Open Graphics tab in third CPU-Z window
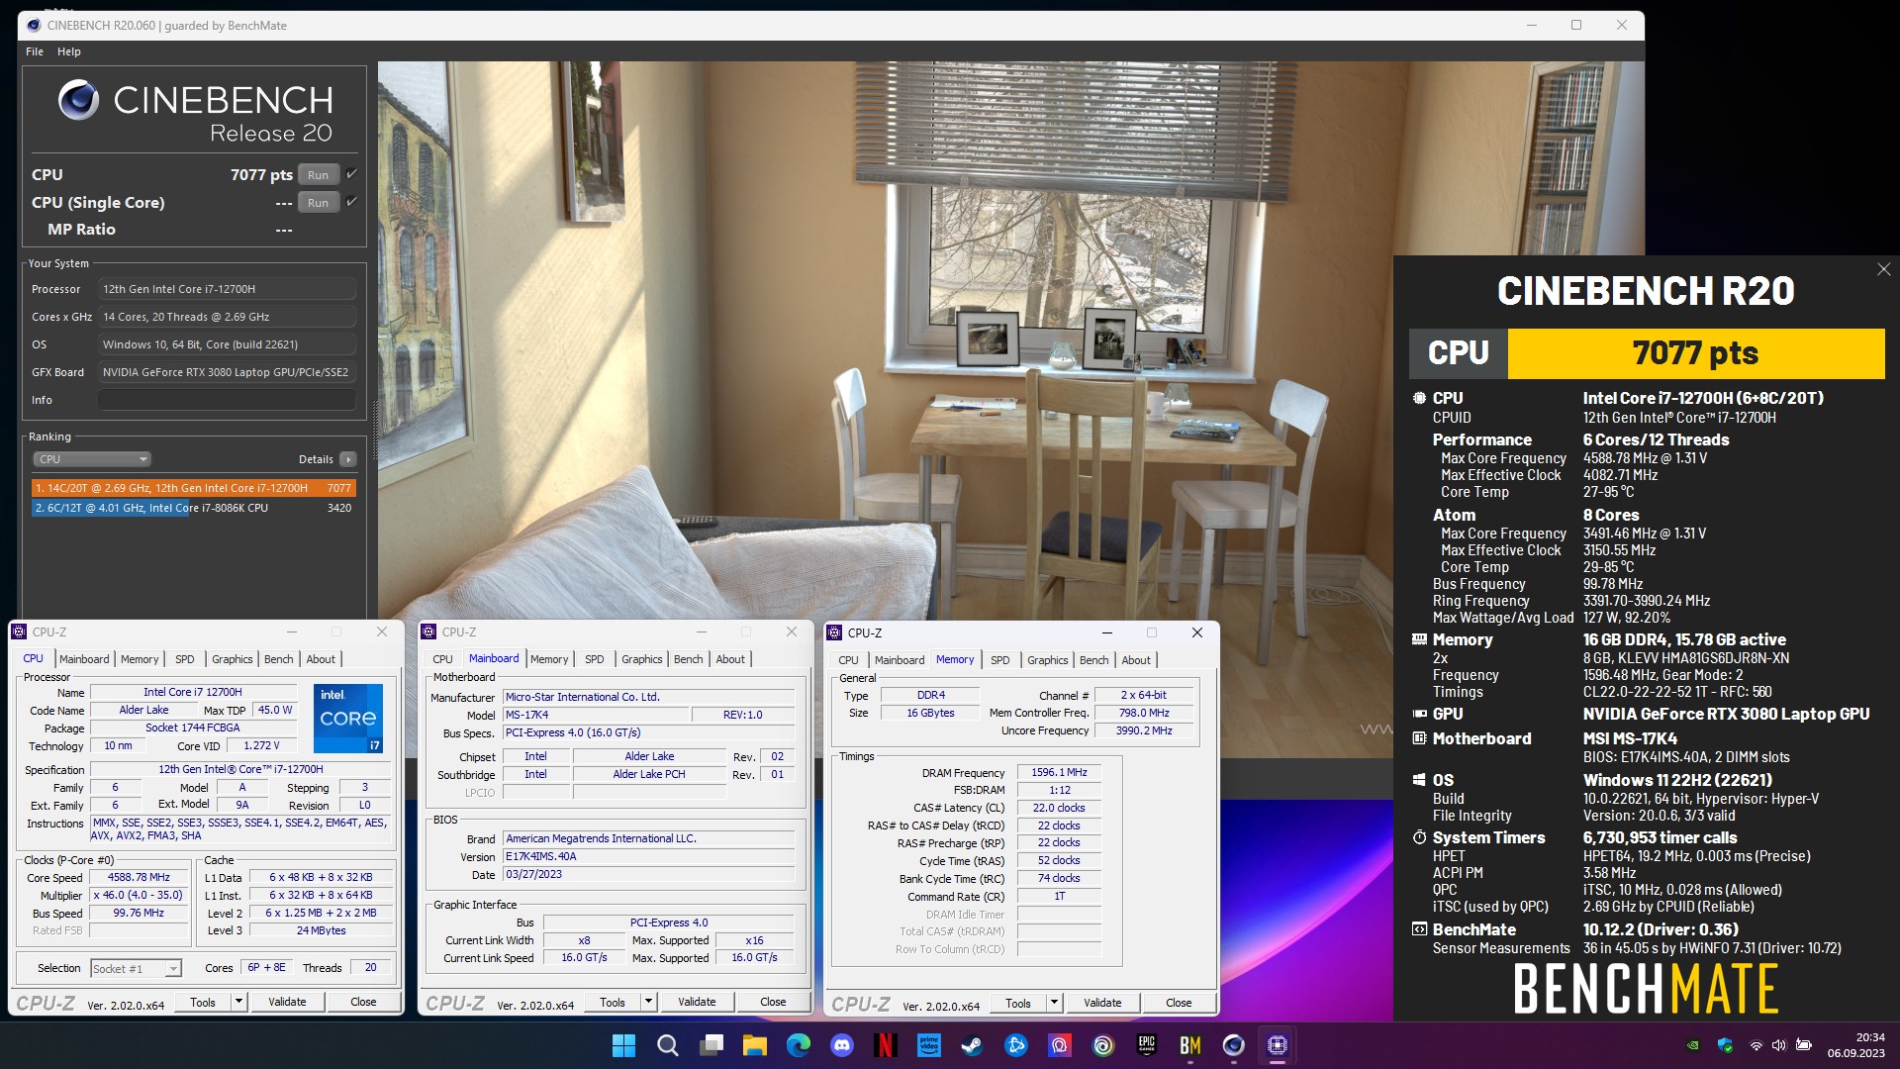Image resolution: width=1900 pixels, height=1069 pixels. click(x=1047, y=660)
